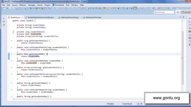The height and width of the screenshot is (107, 191).
Task: Maximize the editor area button
Action: [183, 17]
